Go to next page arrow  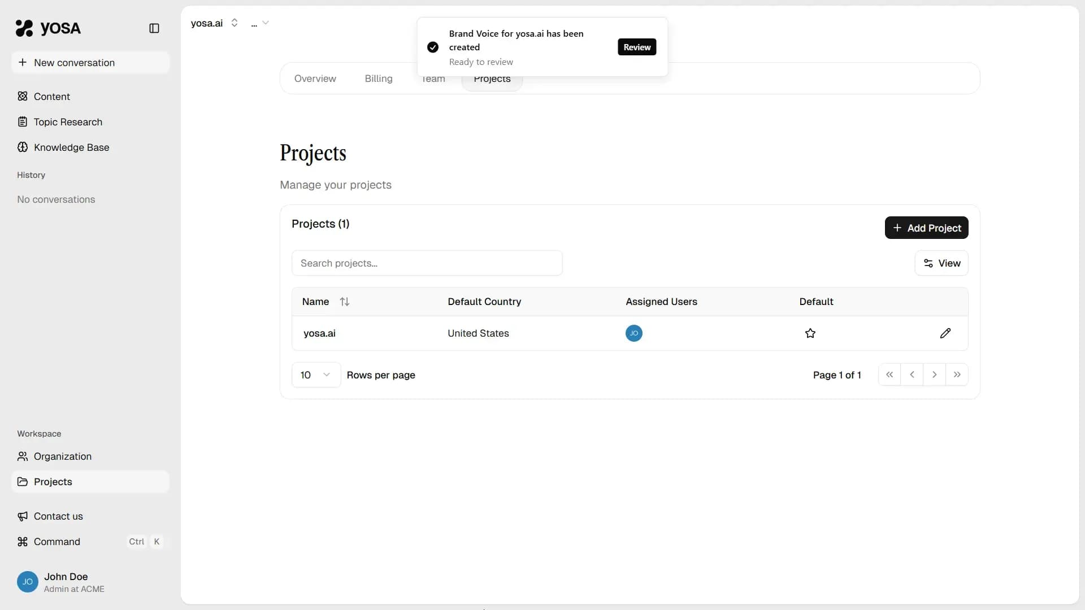pyautogui.click(x=934, y=374)
